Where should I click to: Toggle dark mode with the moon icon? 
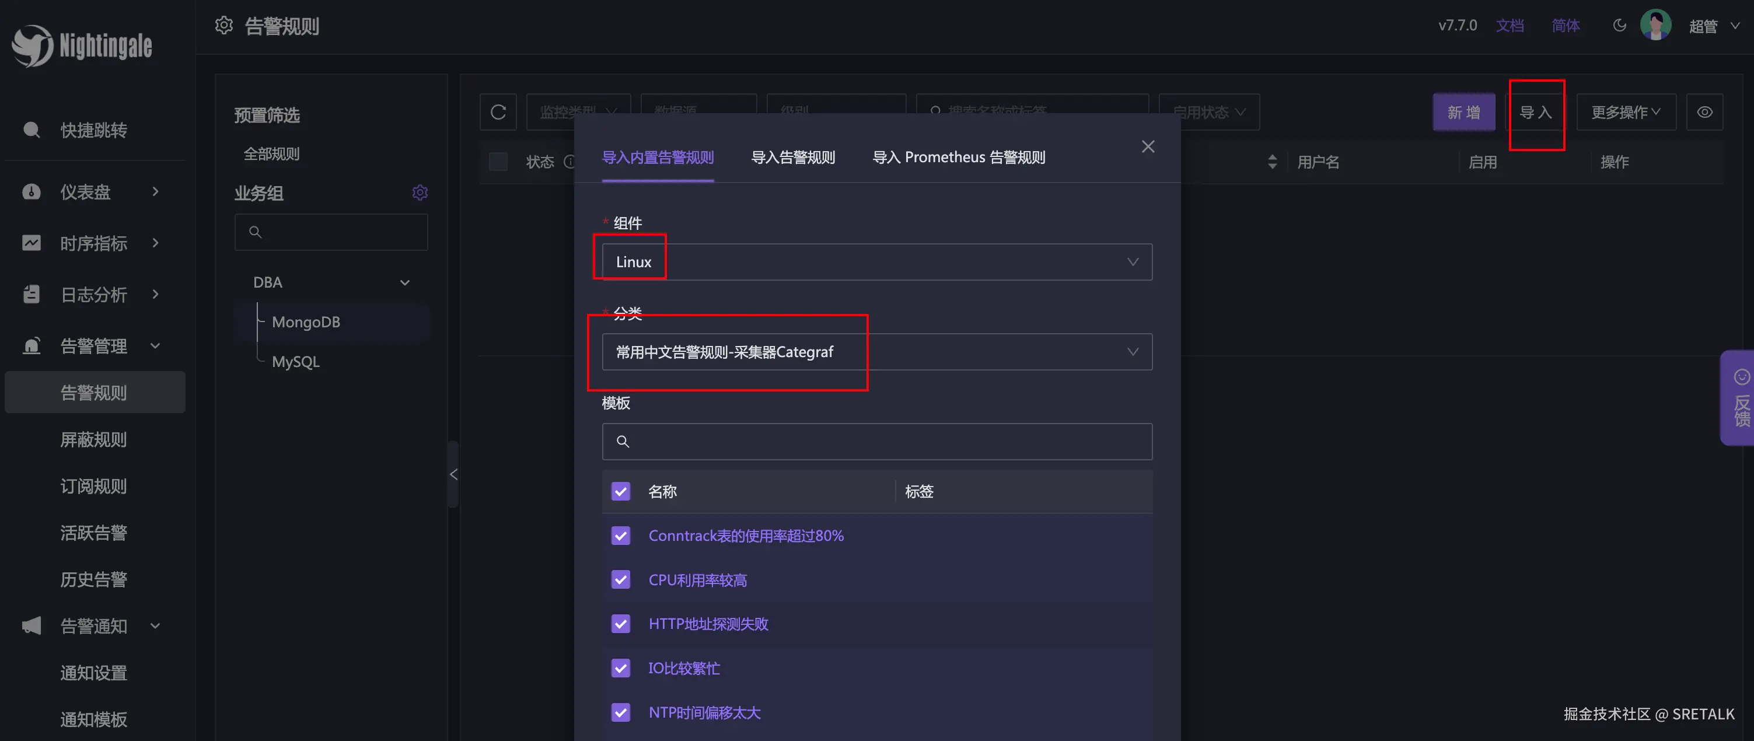(1619, 25)
